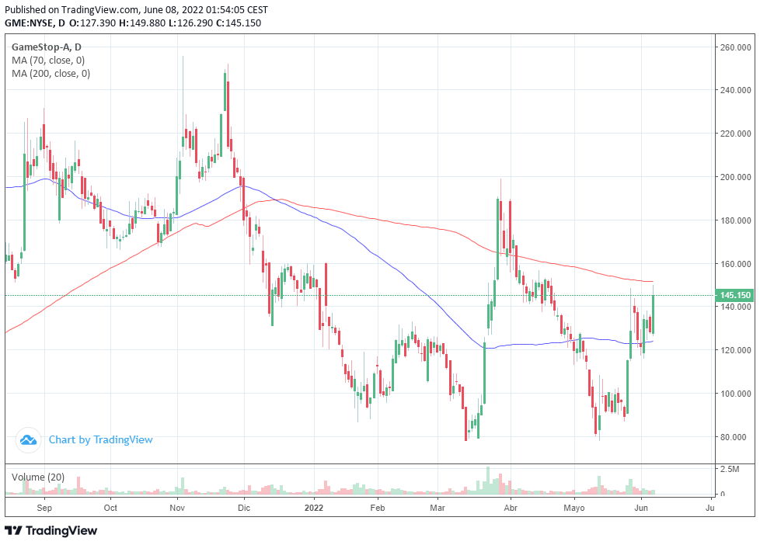This screenshot has height=545, width=760.
Task: Click the 180.000 price axis label
Action: (735, 220)
